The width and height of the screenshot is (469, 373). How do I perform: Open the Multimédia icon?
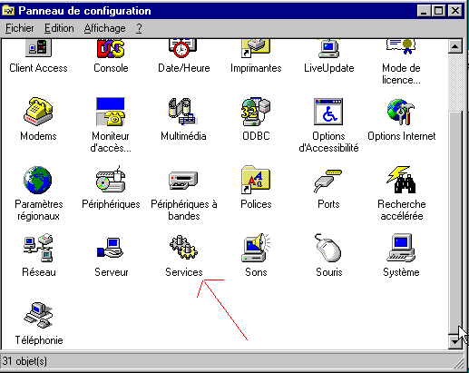(183, 112)
